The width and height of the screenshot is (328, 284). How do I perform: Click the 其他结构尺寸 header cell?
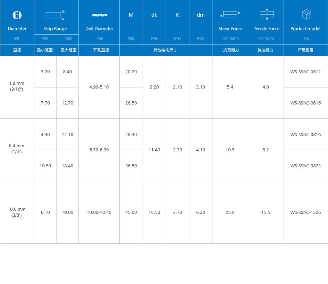tap(166, 50)
